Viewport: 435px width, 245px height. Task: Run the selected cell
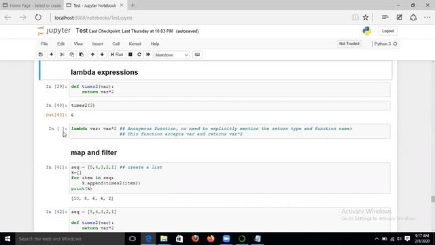117,54
